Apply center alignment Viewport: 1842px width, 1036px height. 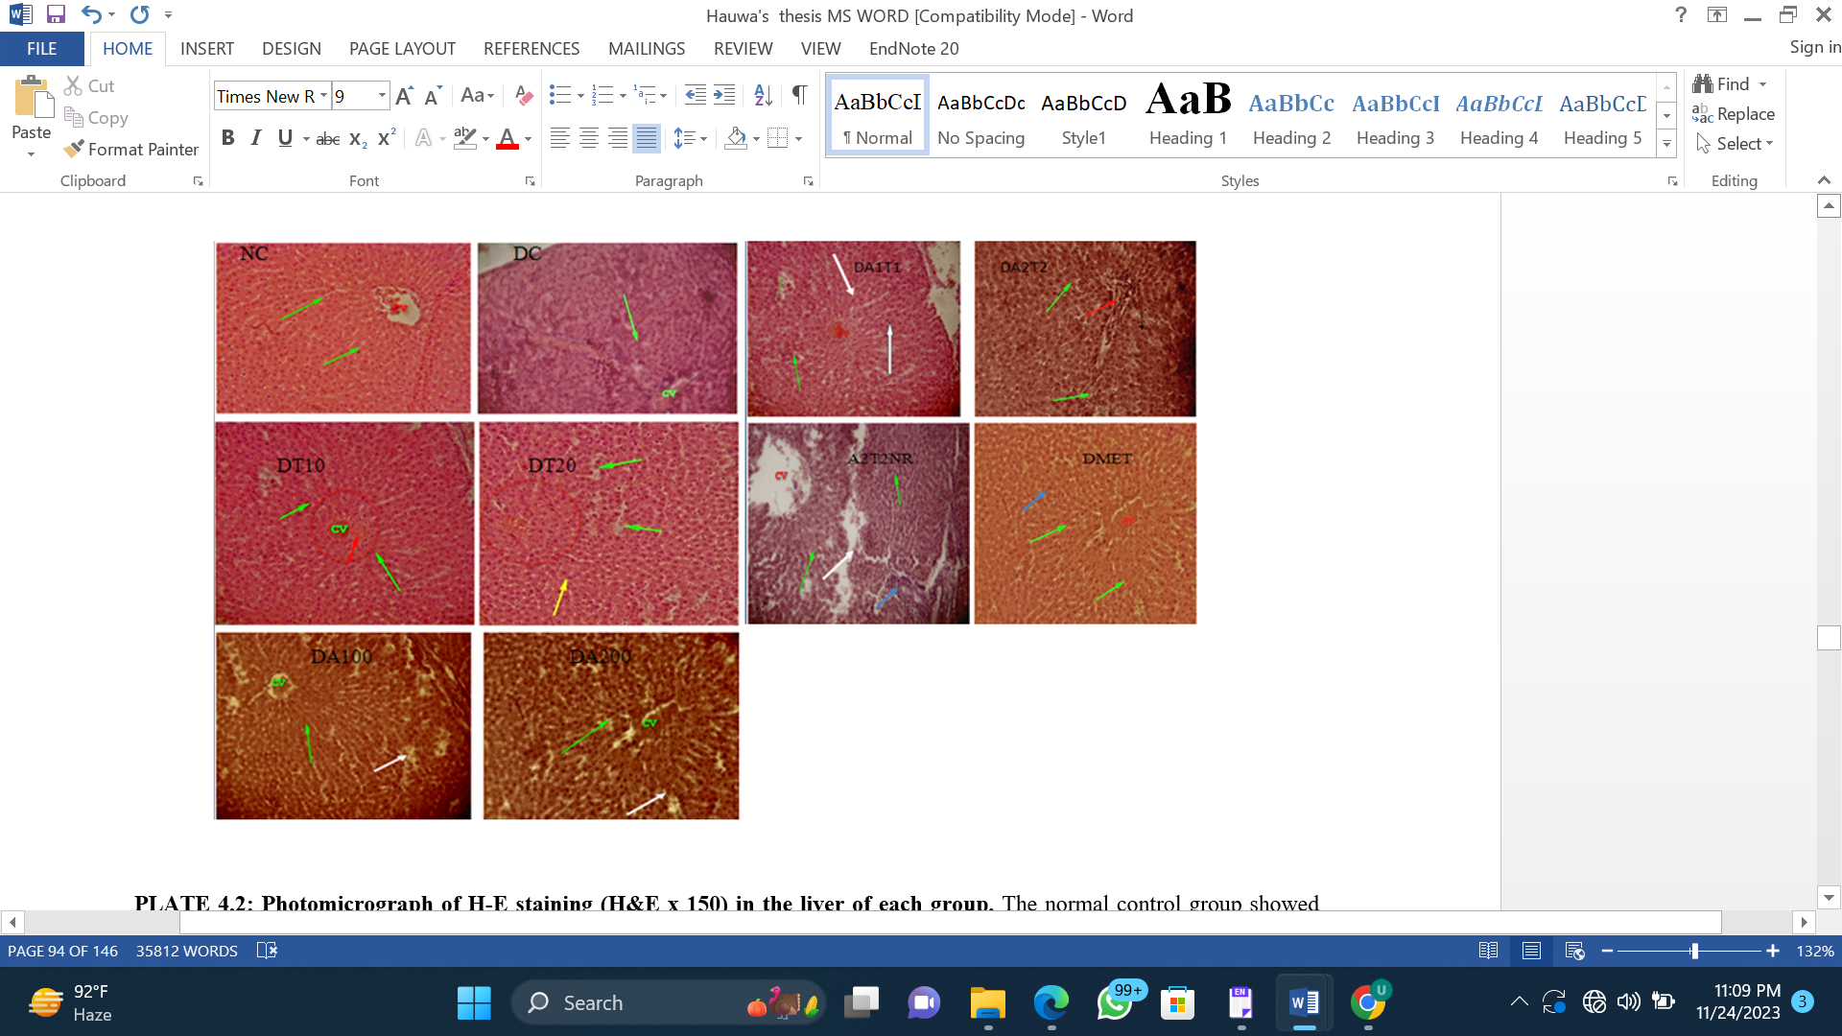point(588,138)
